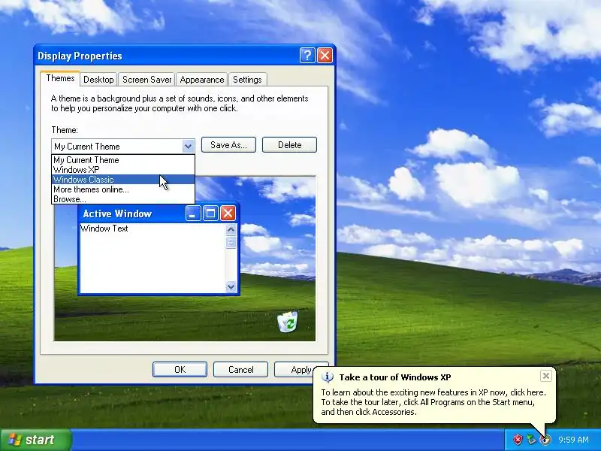Close the Display Properties dialog

tap(325, 56)
